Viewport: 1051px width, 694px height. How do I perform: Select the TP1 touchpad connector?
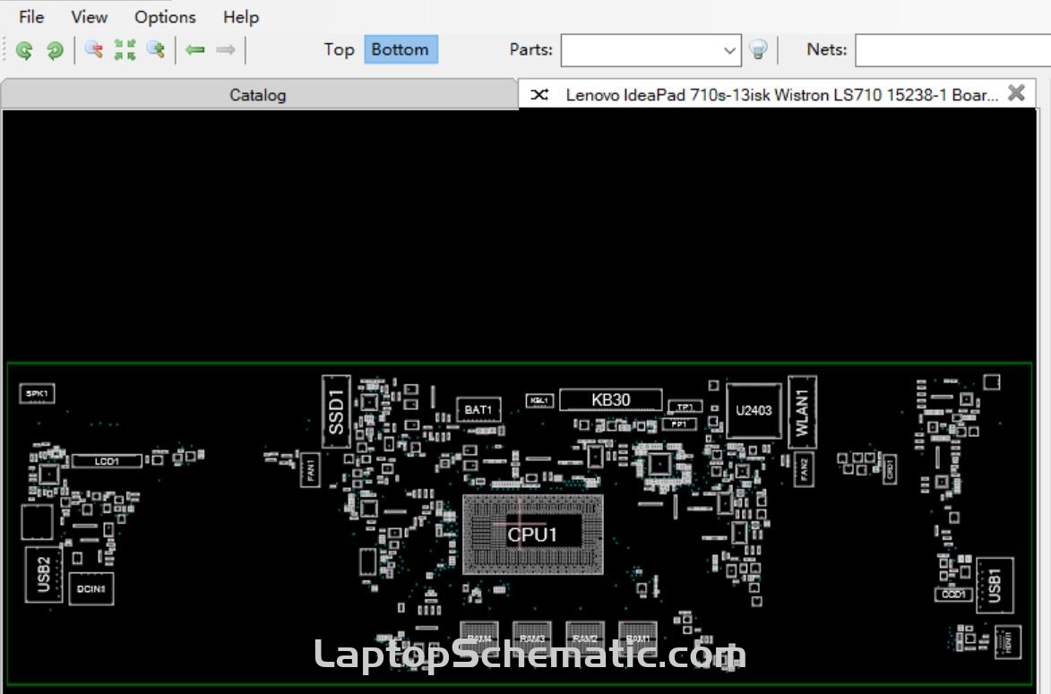click(685, 407)
